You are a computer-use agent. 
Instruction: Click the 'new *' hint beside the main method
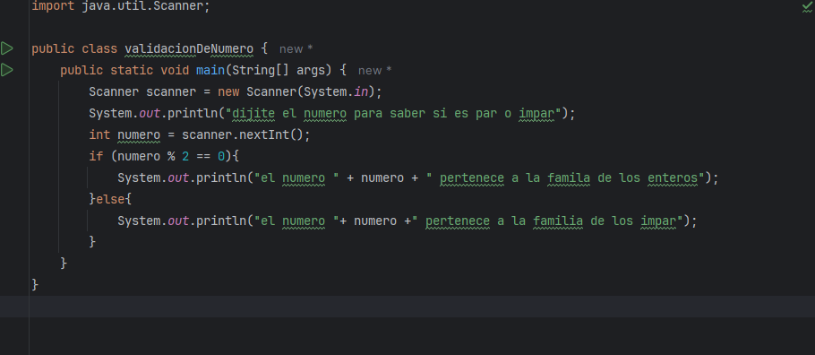coord(374,70)
